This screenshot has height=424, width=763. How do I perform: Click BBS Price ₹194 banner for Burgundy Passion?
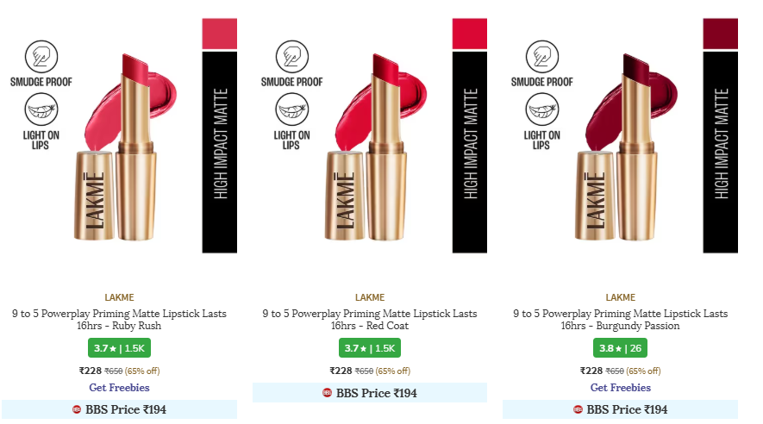tap(621, 409)
